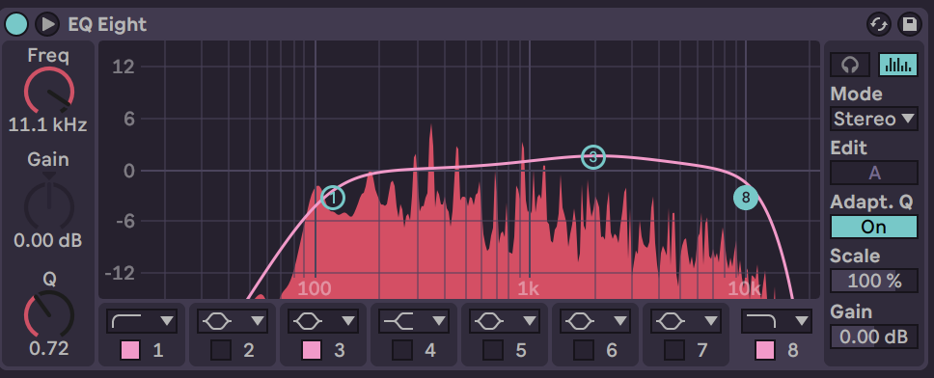Enable band 4 activator
Viewport: 934px width, 378px height.
[x=402, y=351]
